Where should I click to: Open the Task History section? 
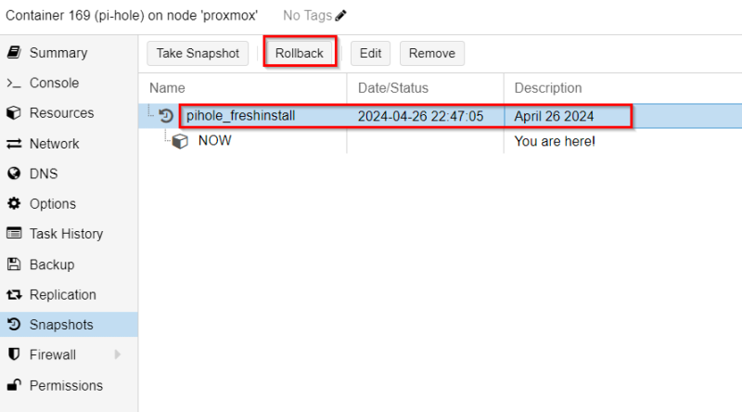(66, 234)
